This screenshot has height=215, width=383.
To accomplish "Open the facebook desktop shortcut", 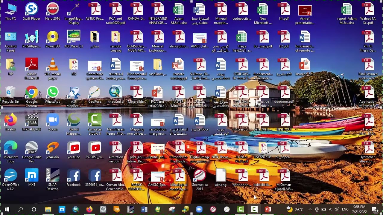I will point(74,178).
